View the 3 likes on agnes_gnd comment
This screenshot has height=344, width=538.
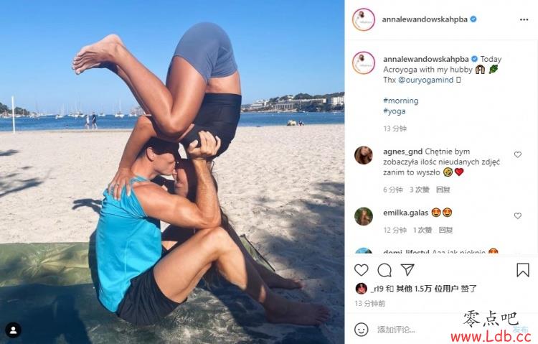pos(420,190)
